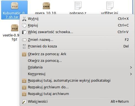Click the F2 shortcut text
The width and height of the screenshot is (135, 106).
(127, 40)
